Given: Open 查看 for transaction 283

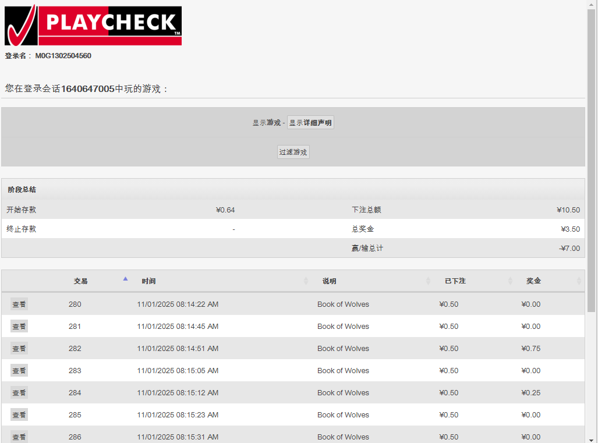Looking at the screenshot, I should tap(19, 371).
